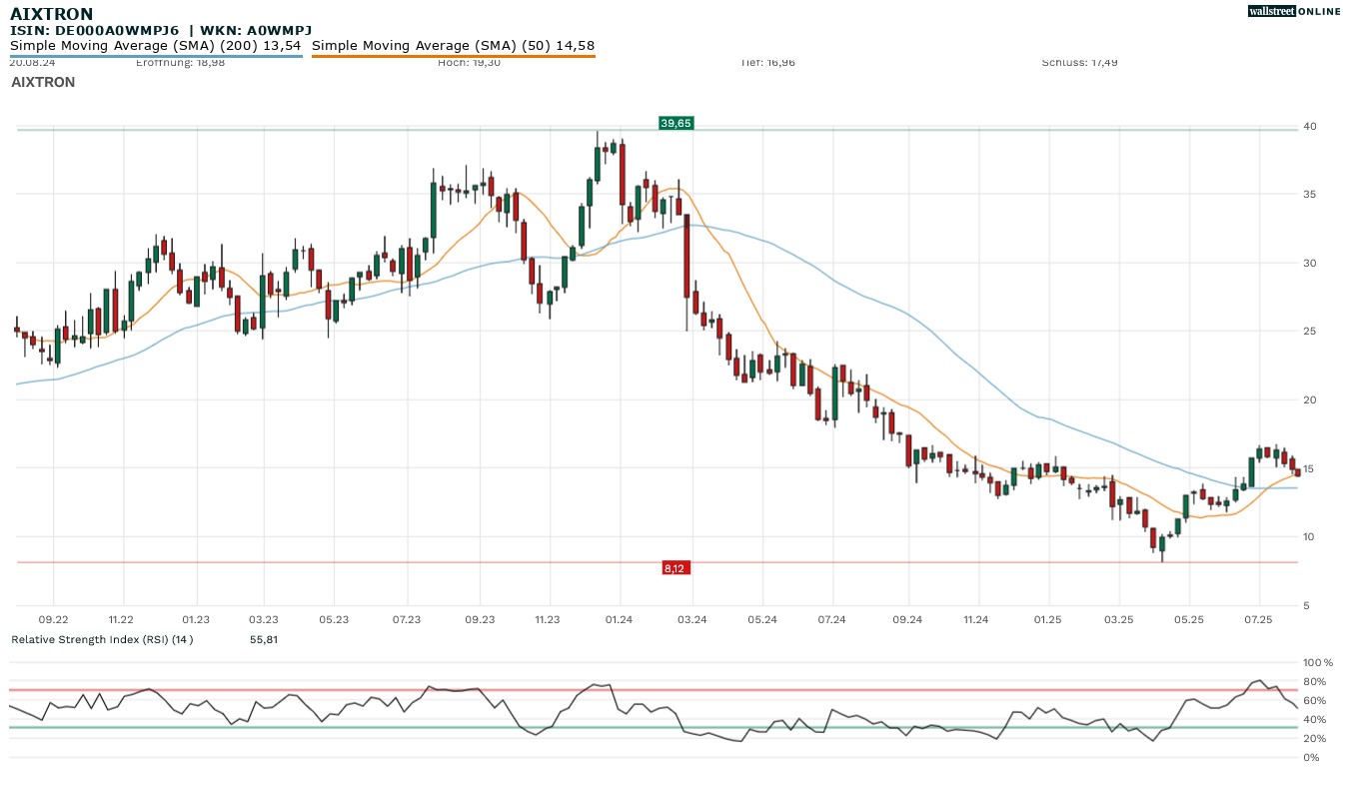The image size is (1348, 785).
Task: Click the 07.24 date axis label
Action: (832, 620)
